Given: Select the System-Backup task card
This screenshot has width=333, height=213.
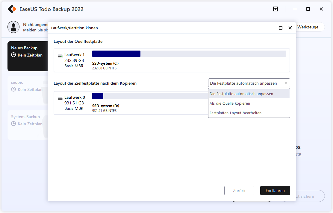Looking at the screenshot, I should pyautogui.click(x=28, y=125).
